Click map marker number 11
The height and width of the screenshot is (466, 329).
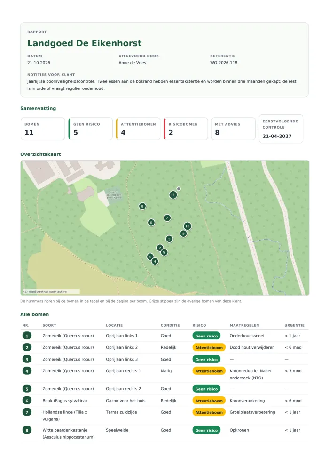pyautogui.click(x=173, y=195)
